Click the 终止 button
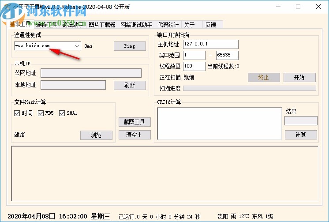 click(x=264, y=78)
